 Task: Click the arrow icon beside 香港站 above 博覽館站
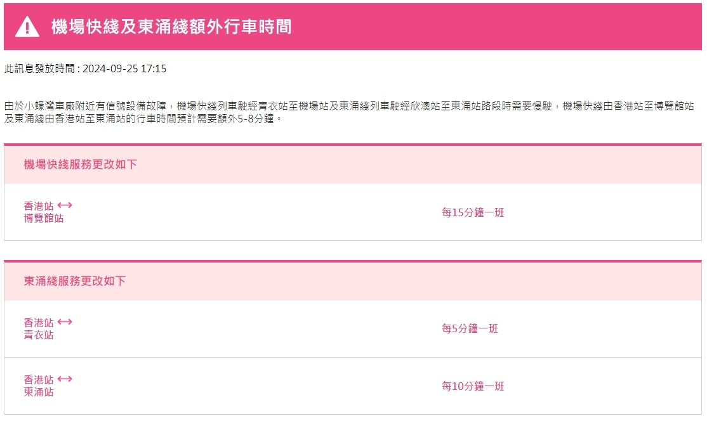tap(65, 205)
